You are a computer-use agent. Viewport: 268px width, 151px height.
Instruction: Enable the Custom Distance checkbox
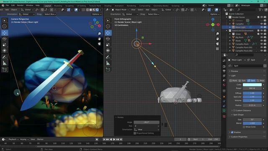point(234,110)
